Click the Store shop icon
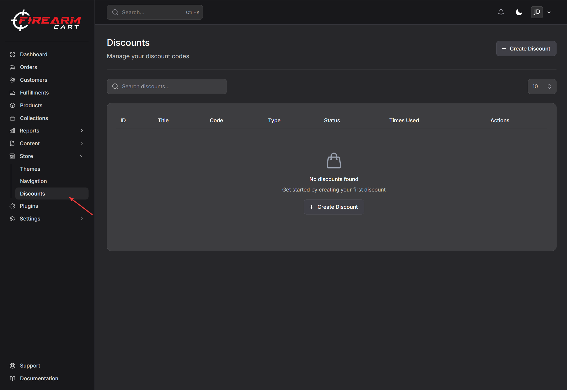 (12, 156)
